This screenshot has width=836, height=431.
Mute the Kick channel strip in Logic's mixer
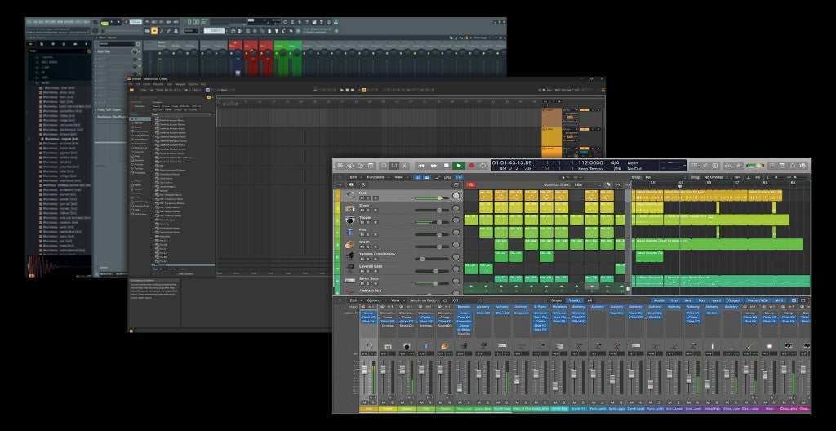[x=365, y=402]
